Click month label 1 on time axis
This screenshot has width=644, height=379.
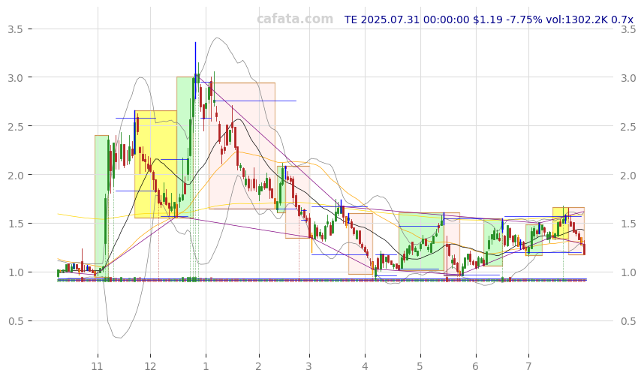(x=206, y=366)
